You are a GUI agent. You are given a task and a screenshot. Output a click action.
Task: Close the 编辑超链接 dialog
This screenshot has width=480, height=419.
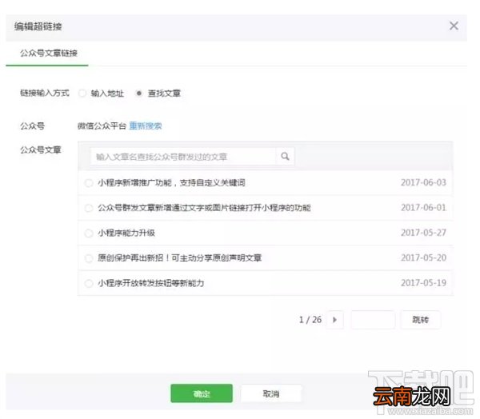click(454, 26)
